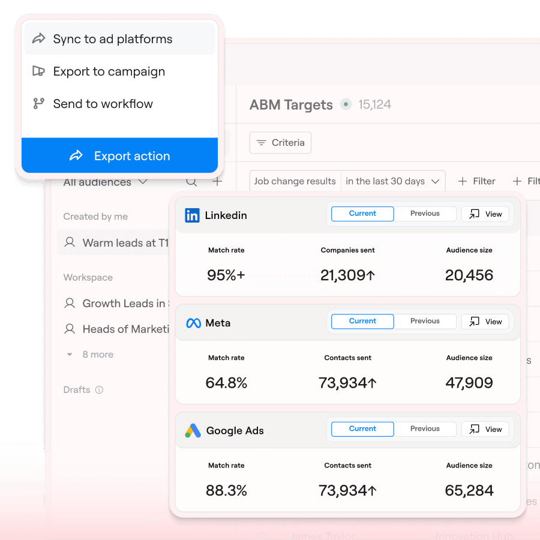Click View for LinkedIn
The image size is (540, 540).
click(485, 214)
